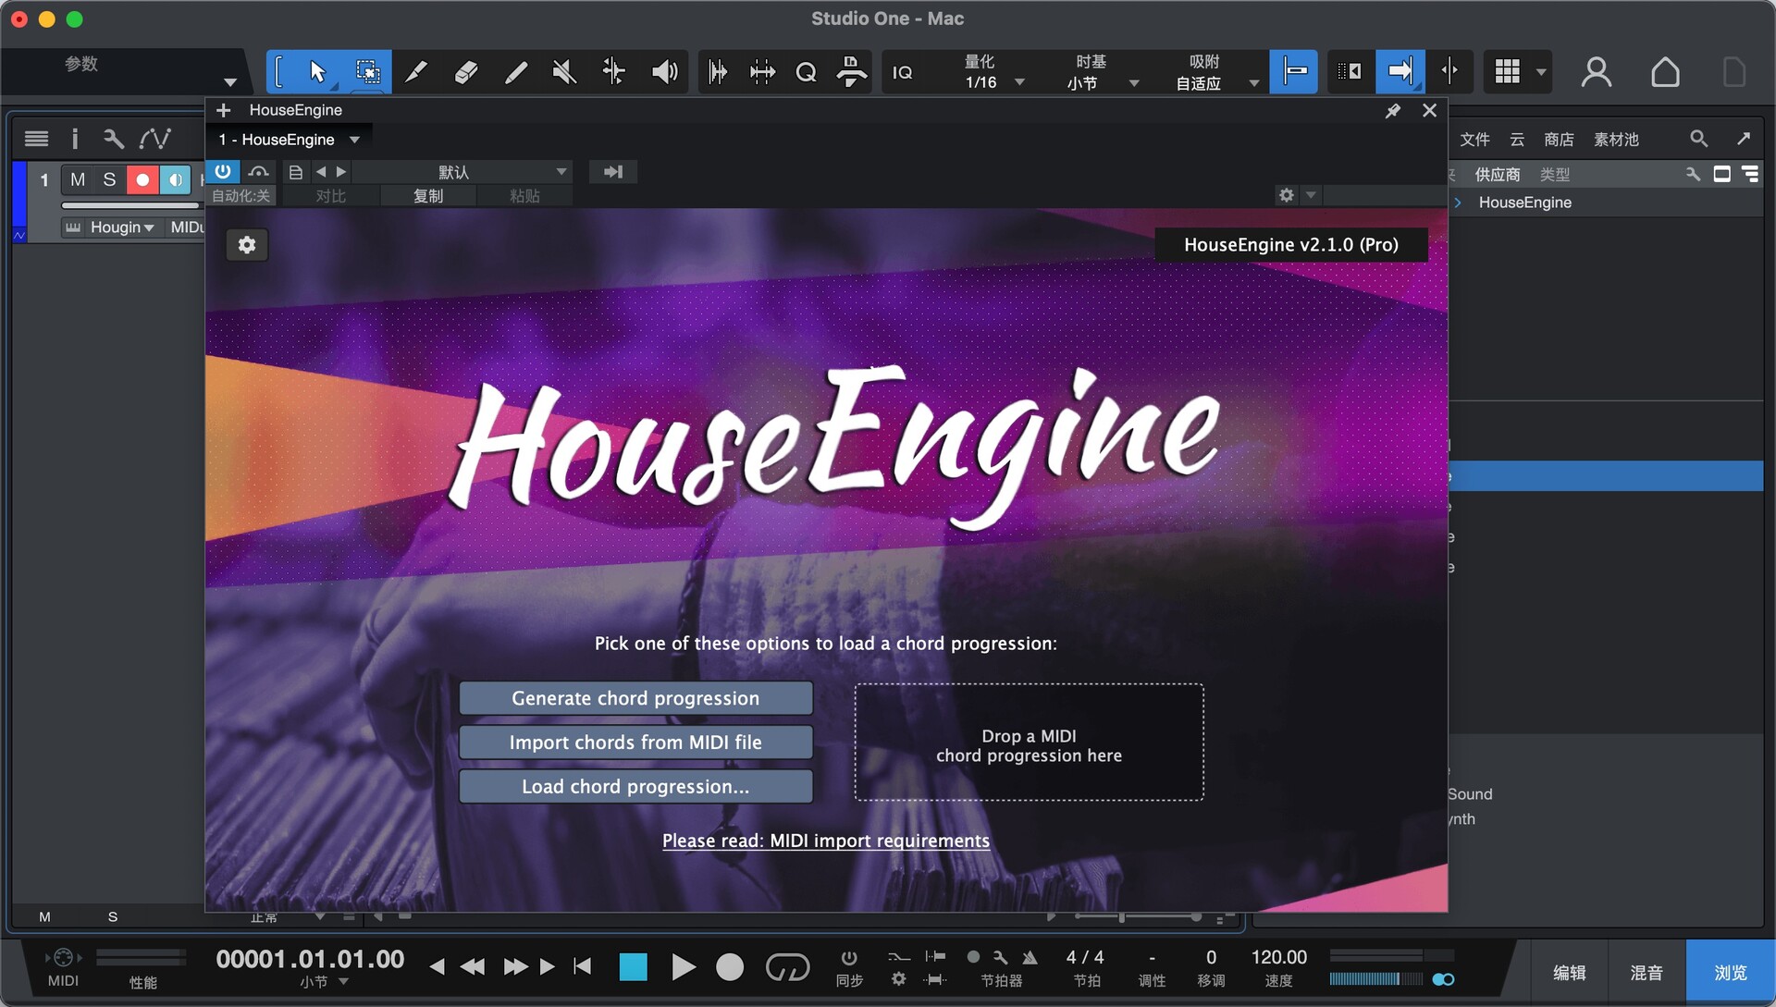Image resolution: width=1776 pixels, height=1007 pixels.
Task: Click the 自动化:关 button
Action: point(240,196)
